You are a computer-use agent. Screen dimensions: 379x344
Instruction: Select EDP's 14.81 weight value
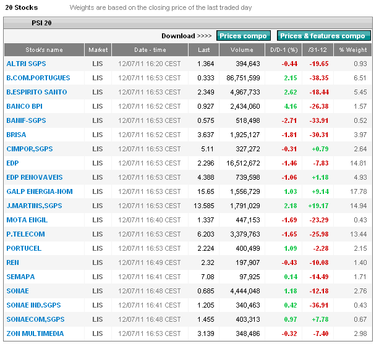pyautogui.click(x=358, y=163)
